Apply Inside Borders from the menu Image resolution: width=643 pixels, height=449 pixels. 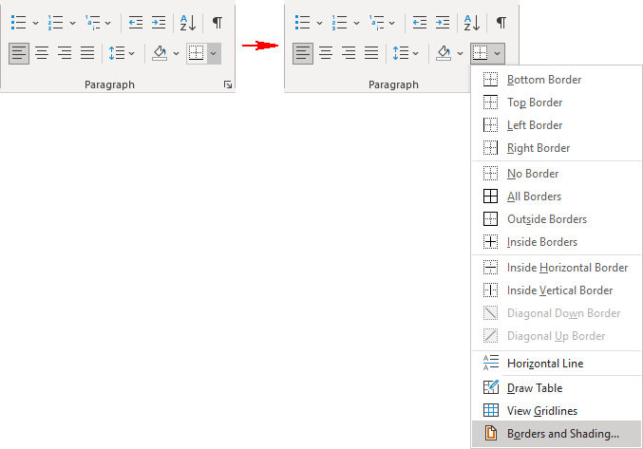(x=556, y=242)
